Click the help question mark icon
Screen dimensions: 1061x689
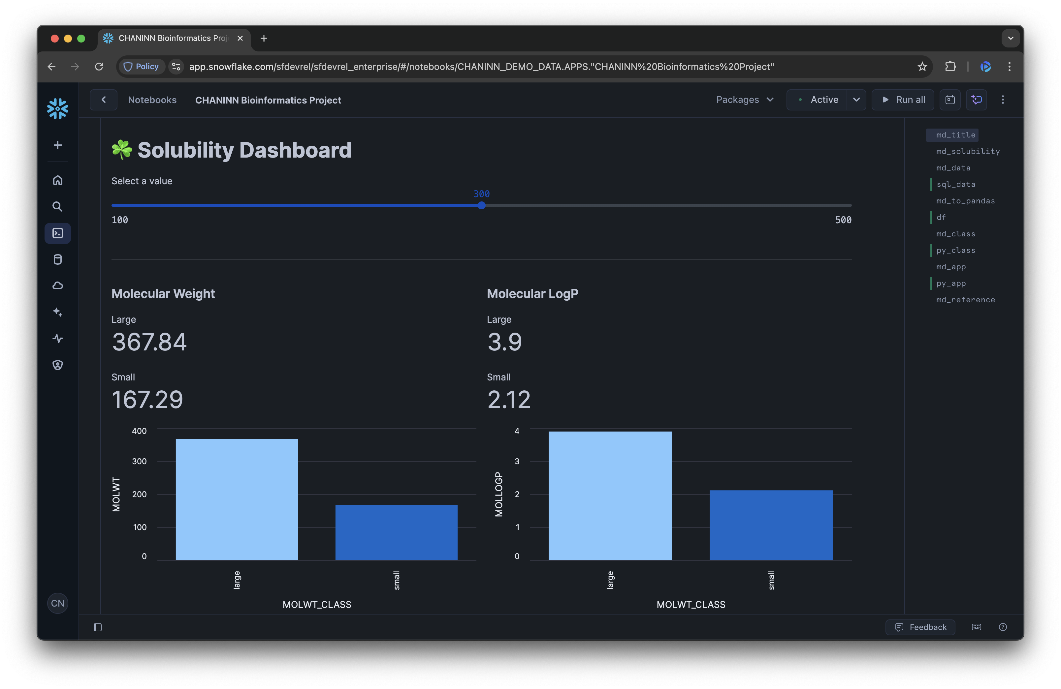1003,627
